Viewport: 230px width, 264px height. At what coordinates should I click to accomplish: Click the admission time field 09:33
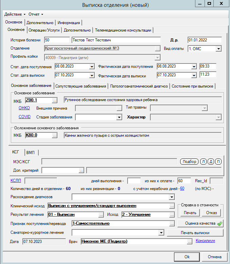point(208,66)
